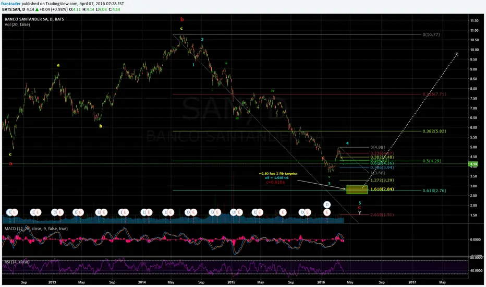Select the 0.786(3.94) fib label

(x=382, y=168)
